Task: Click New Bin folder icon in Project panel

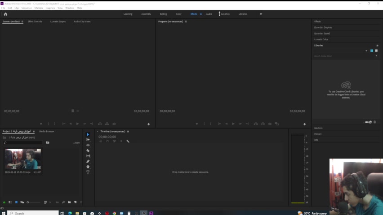Action: [x=69, y=202]
